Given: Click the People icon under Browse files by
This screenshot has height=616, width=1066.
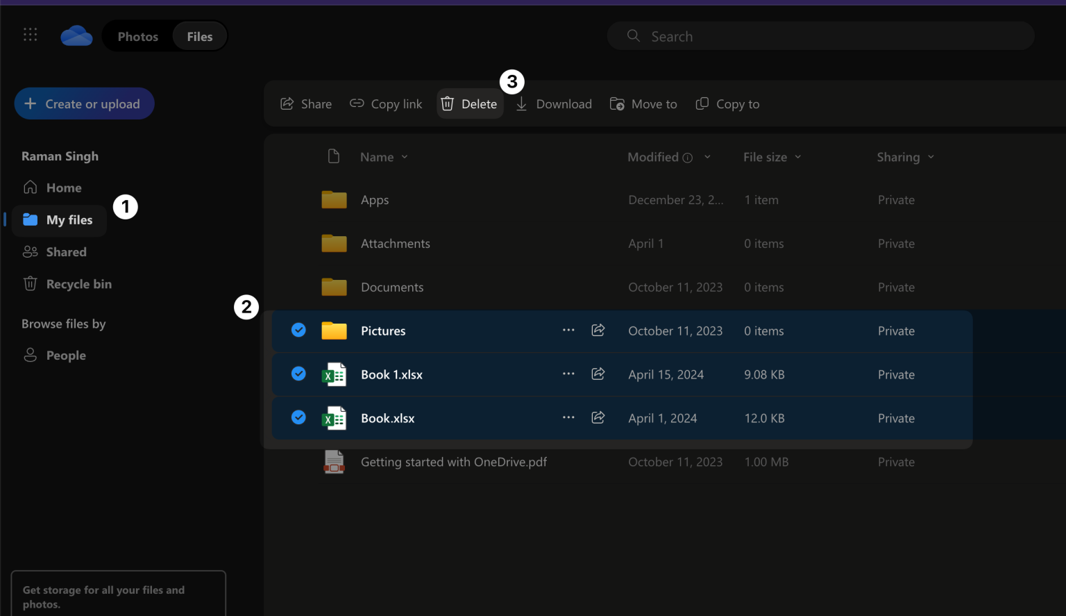Looking at the screenshot, I should [x=31, y=355].
